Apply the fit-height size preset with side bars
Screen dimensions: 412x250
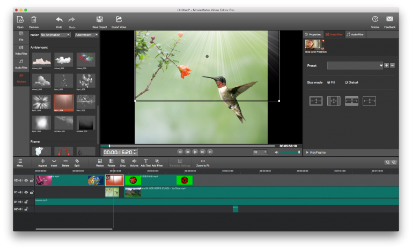tap(334, 101)
